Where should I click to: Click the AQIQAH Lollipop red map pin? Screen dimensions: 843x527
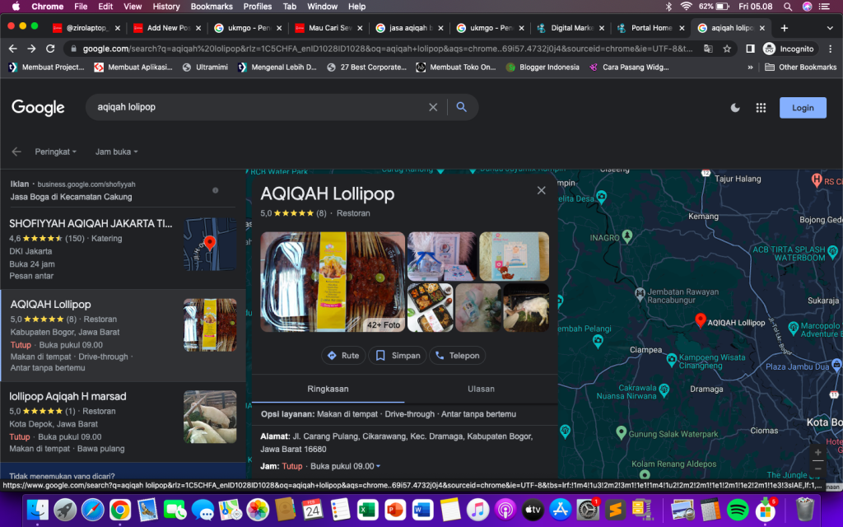coord(700,320)
